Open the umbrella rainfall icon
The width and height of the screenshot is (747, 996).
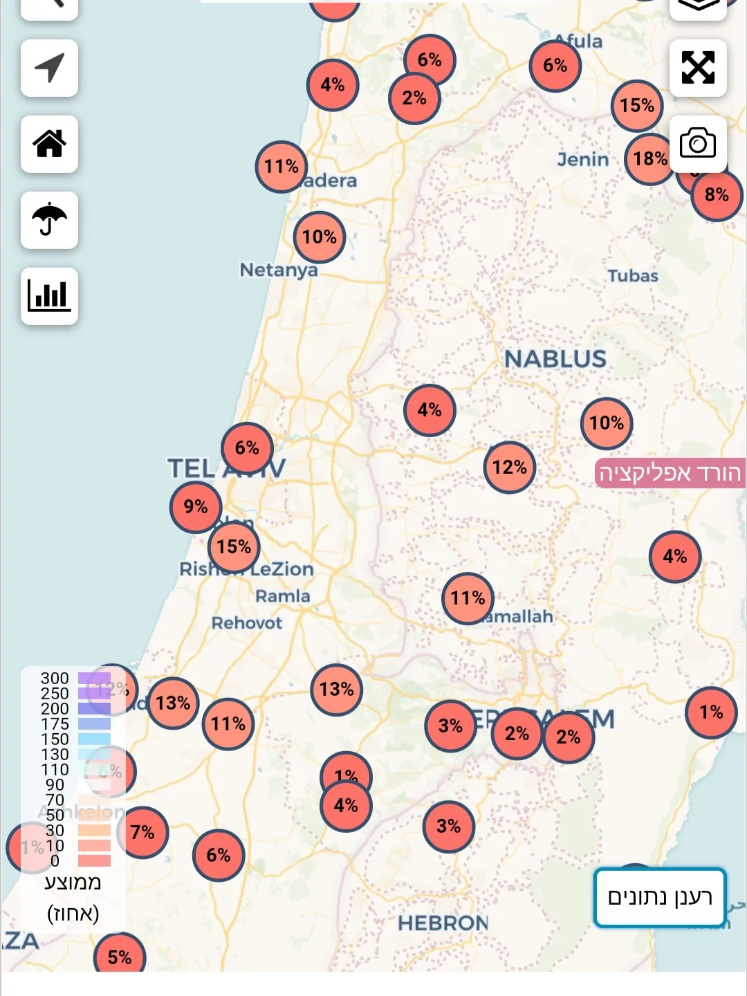(49, 220)
